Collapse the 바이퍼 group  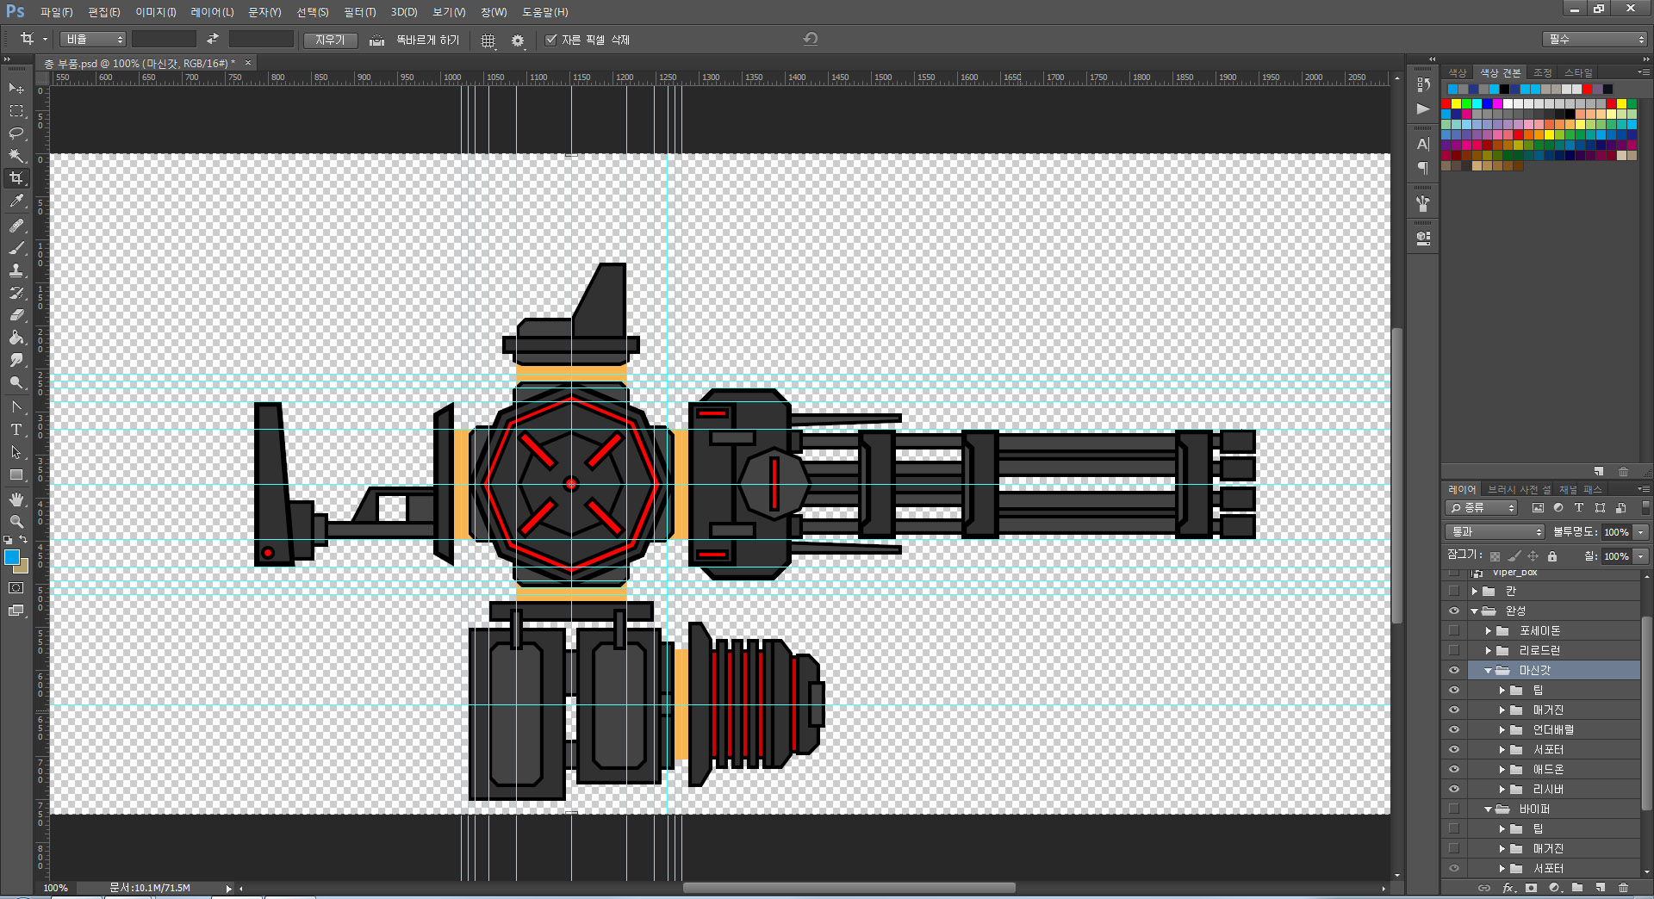pyautogui.click(x=1489, y=809)
